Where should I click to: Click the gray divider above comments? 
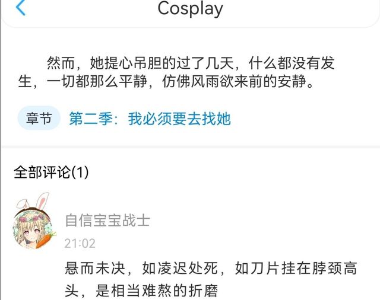[190, 146]
